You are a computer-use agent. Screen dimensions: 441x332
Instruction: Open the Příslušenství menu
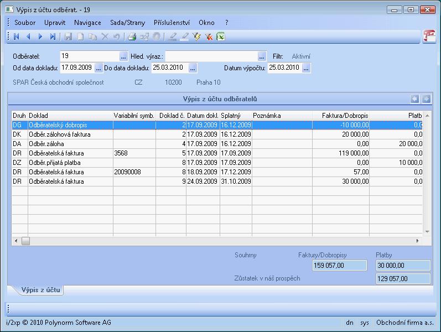[x=172, y=23]
